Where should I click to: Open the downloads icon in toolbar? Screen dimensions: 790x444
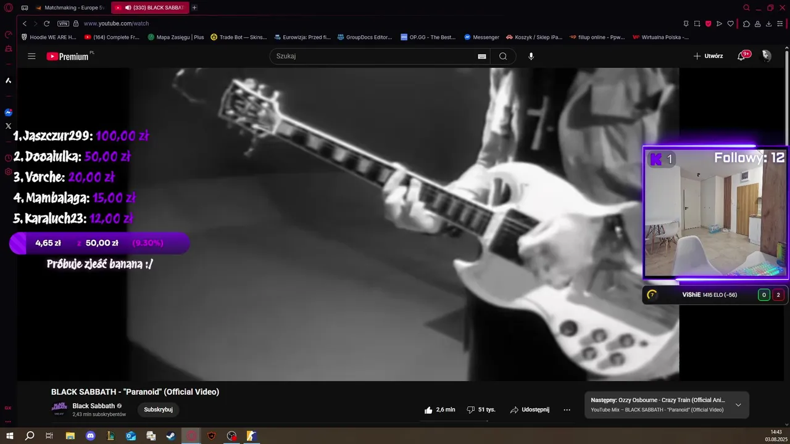[x=768, y=23]
